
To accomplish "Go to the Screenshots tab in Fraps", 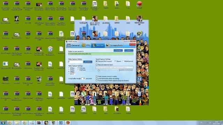I will click(x=114, y=45).
